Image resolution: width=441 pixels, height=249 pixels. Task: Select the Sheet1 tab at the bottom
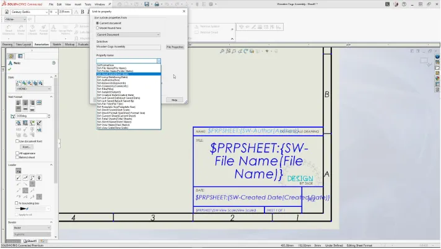click(x=30, y=241)
